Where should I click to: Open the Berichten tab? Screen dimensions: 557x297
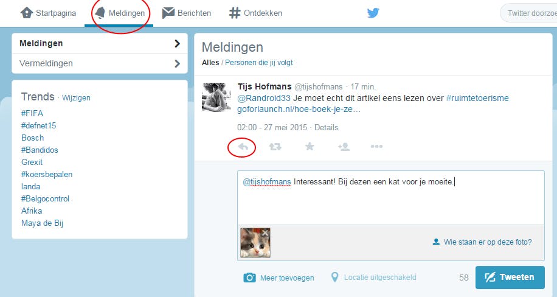[x=187, y=13]
